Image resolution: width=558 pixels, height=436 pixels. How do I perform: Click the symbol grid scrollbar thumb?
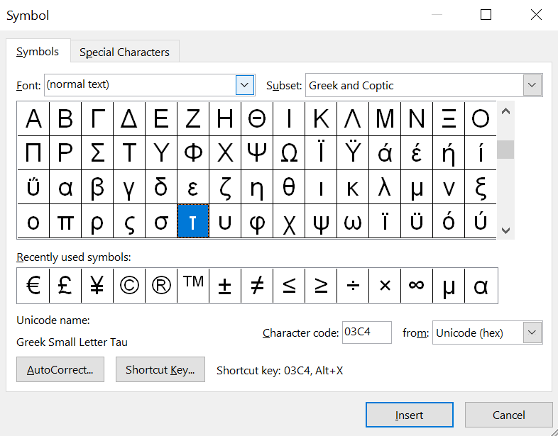click(x=505, y=150)
